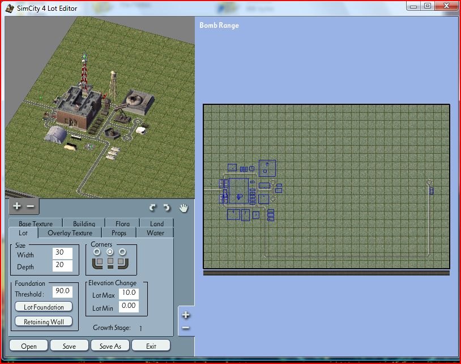Switch to the Land tab
Image resolution: width=461 pixels, height=364 pixels.
coord(157,223)
